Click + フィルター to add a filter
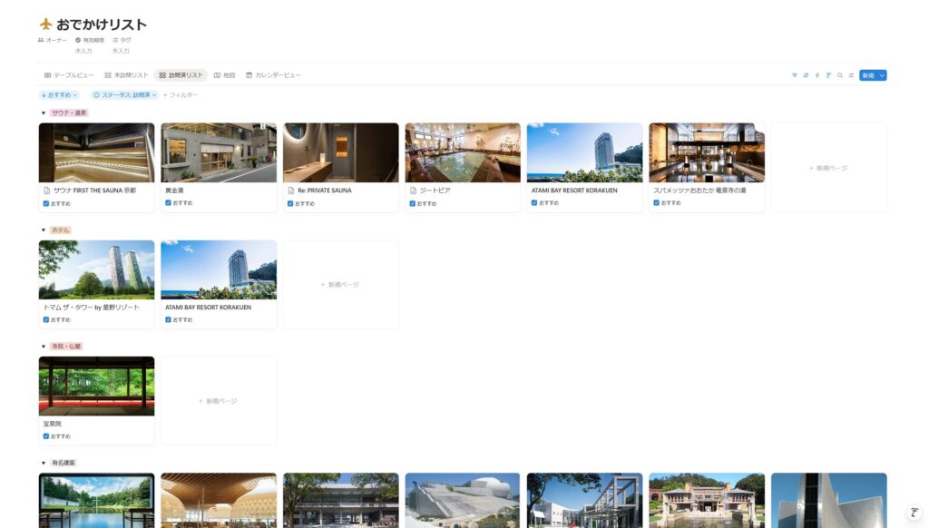This screenshot has height=528, width=929. tap(180, 95)
